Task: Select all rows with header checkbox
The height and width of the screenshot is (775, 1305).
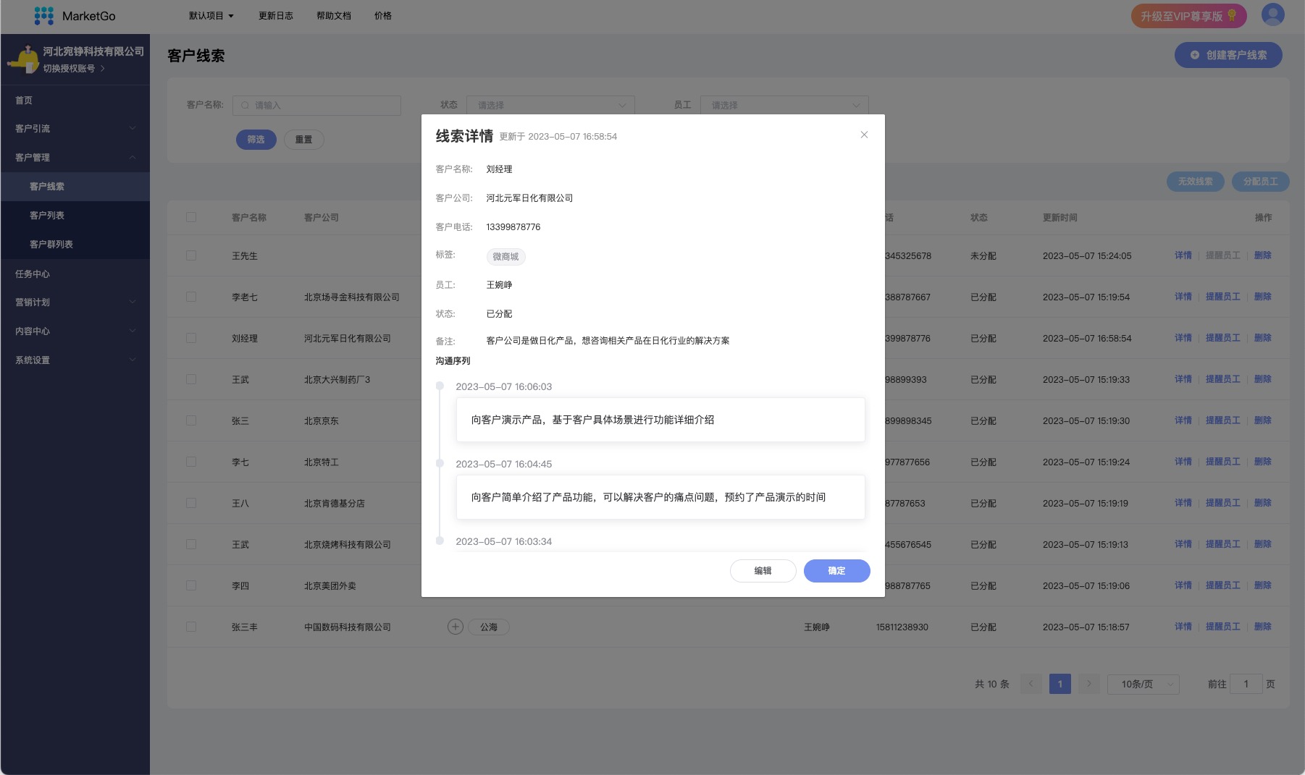Action: 191,216
